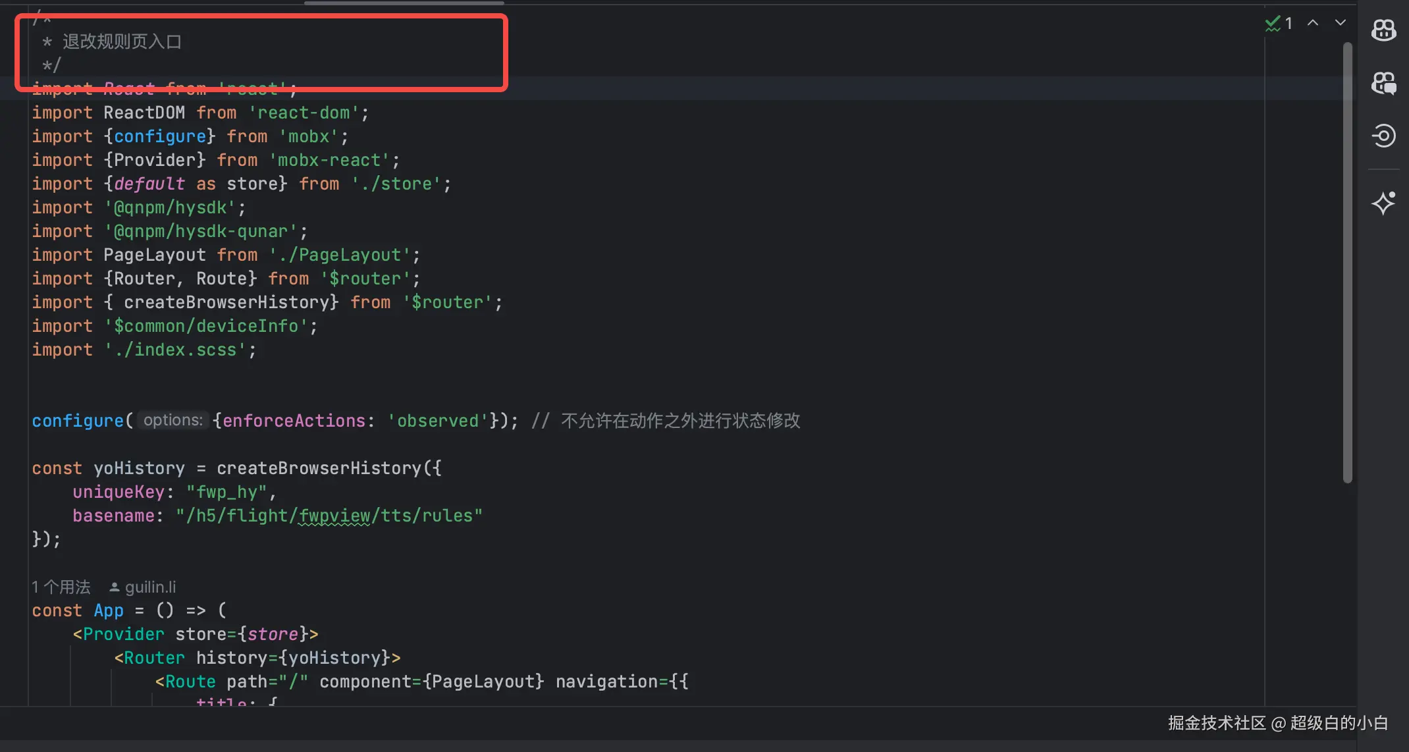
Task: Click the './index.scss' import string
Action: (x=175, y=350)
